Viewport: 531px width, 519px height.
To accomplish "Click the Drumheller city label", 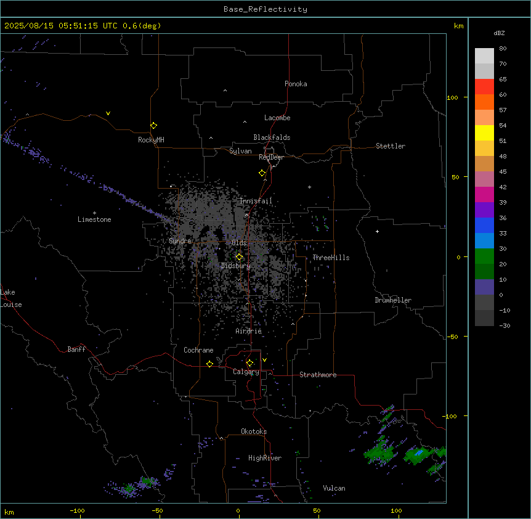I will [393, 300].
